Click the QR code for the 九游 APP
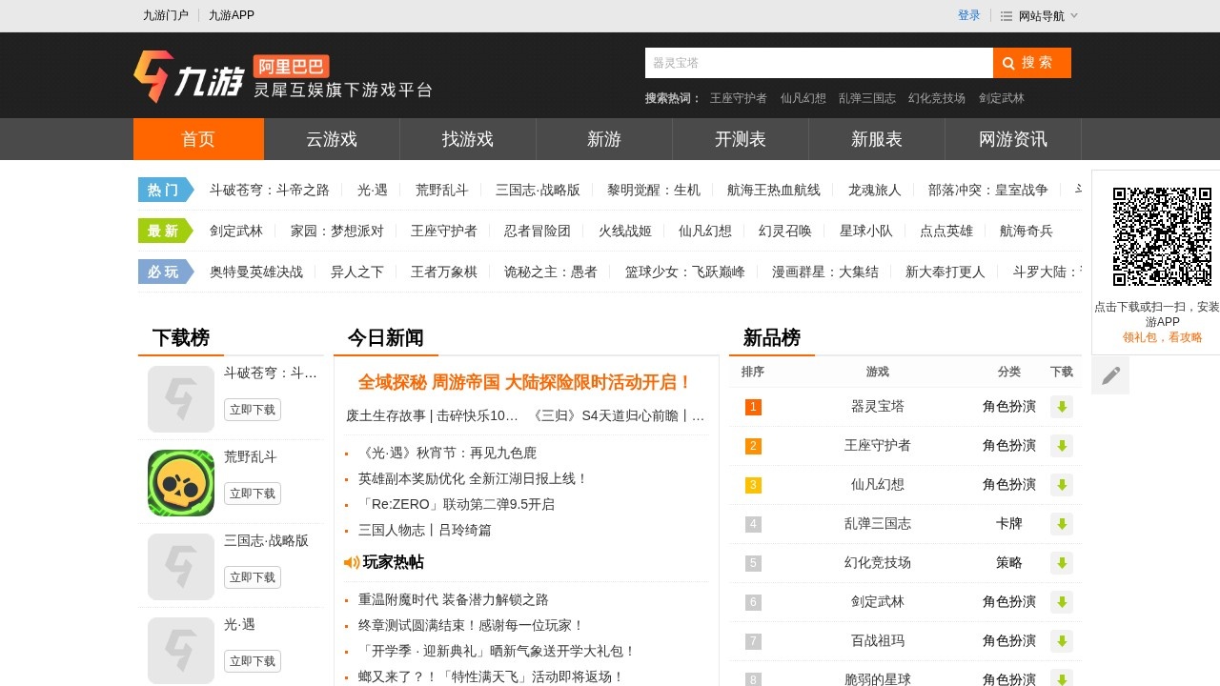This screenshot has height=686, width=1220. [x=1162, y=236]
